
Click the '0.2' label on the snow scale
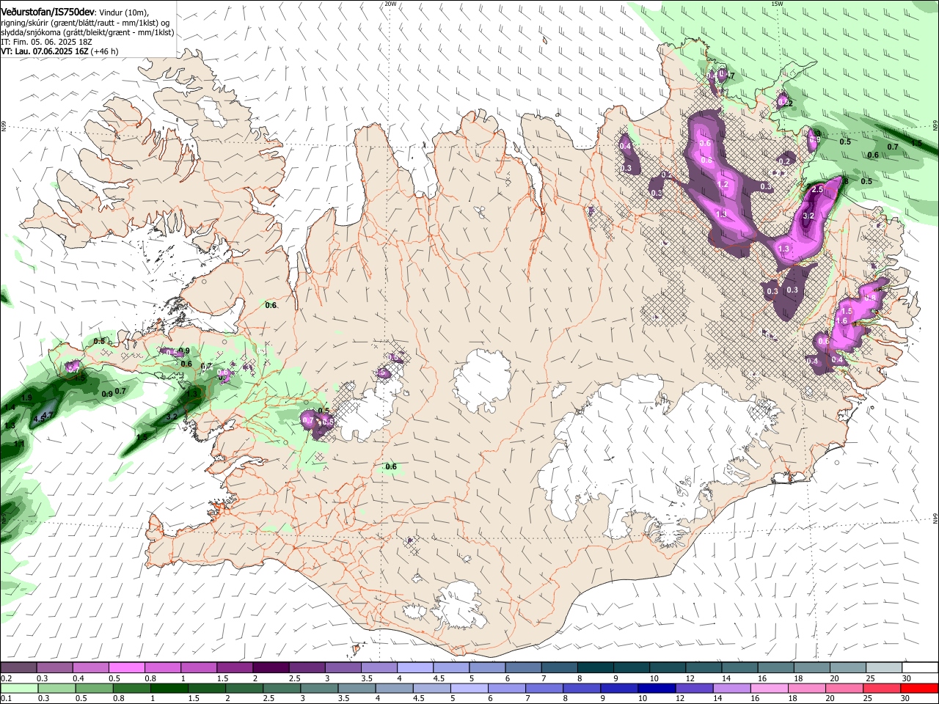5,678
